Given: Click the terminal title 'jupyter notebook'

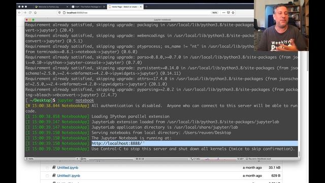Looking at the screenshot, I should (162, 20).
